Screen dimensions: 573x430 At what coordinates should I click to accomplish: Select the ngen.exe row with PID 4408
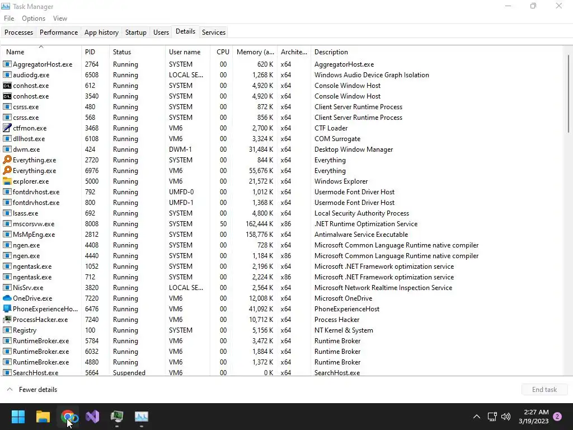(281, 245)
